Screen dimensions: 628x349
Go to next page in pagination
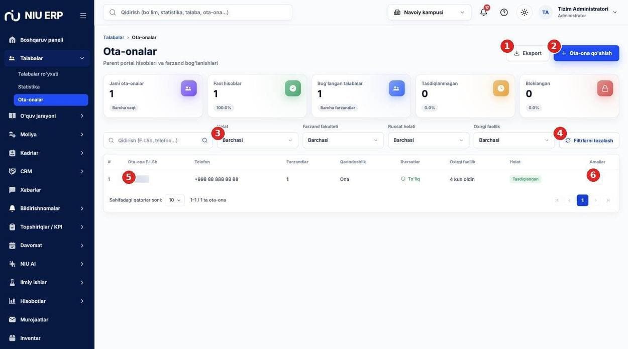595,200
